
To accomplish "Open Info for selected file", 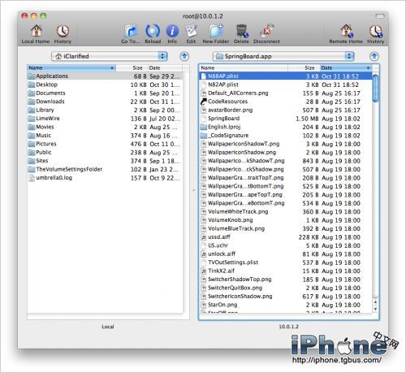I will tap(172, 34).
